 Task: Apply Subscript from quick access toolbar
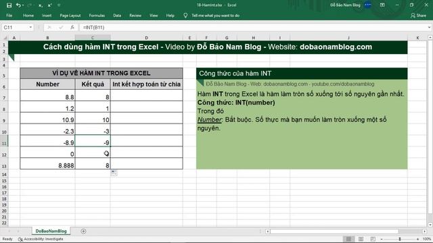pos(41,5)
